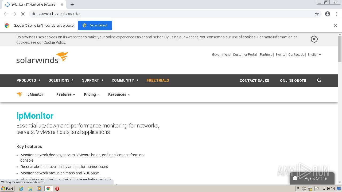Click the site search magnifier icon
The height and width of the screenshot is (192, 342).
click(x=319, y=81)
